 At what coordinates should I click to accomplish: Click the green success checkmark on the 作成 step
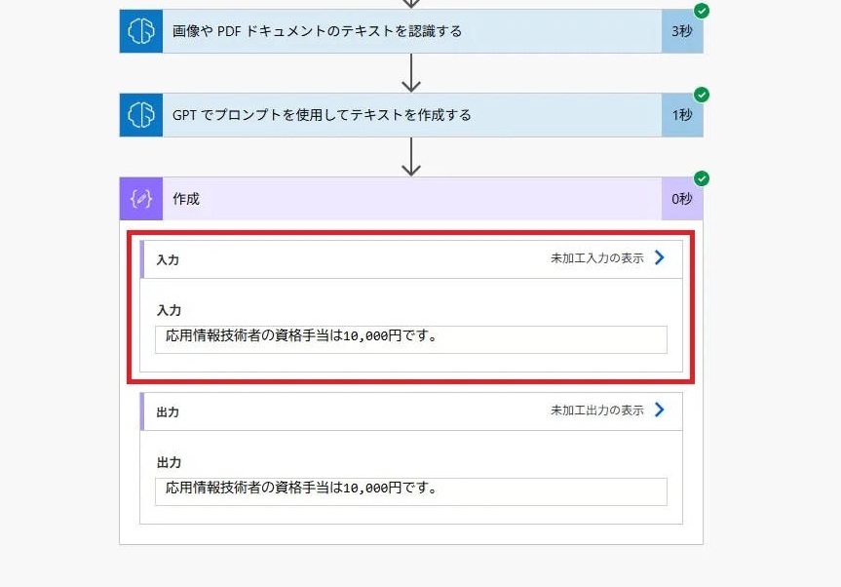(x=702, y=178)
